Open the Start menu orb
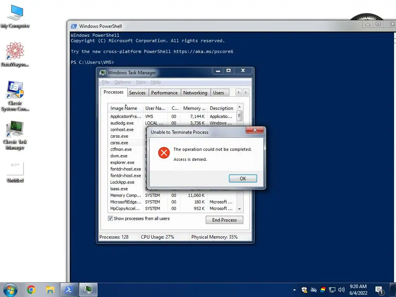 tap(10, 290)
